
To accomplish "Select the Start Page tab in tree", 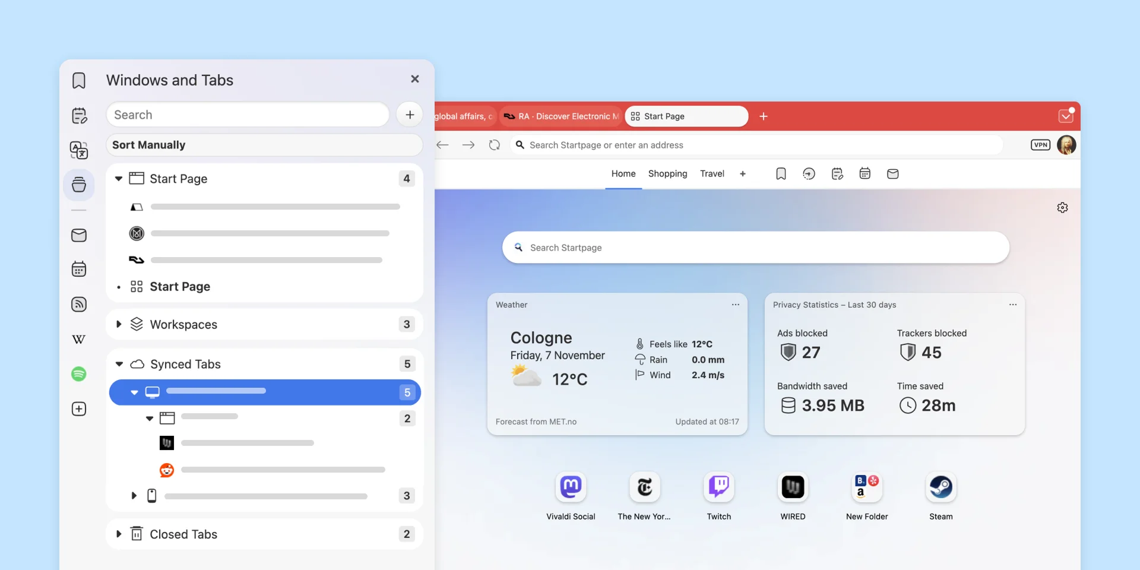I will [x=180, y=287].
